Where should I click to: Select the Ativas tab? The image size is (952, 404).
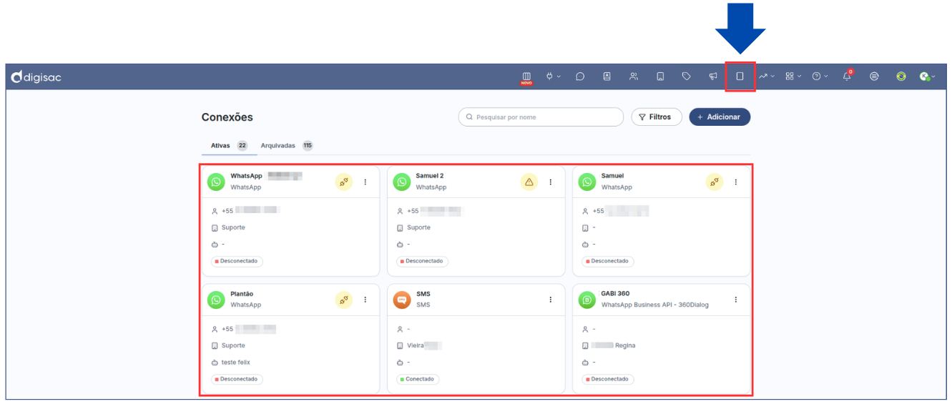click(x=220, y=145)
